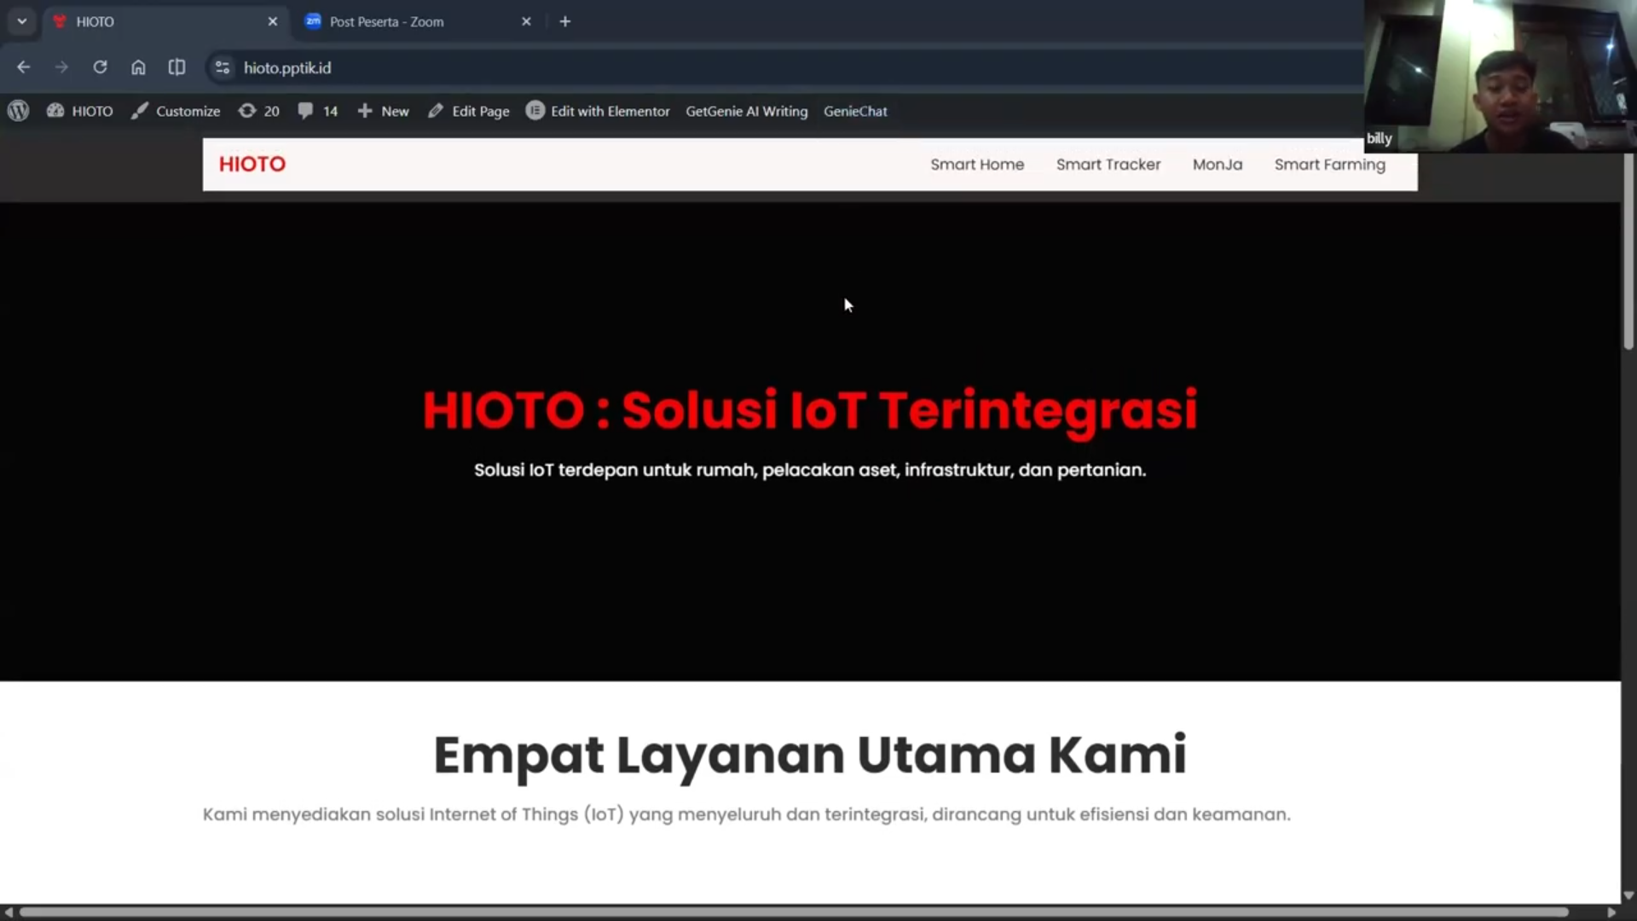
Task: Open a new browser tab
Action: [x=564, y=21]
